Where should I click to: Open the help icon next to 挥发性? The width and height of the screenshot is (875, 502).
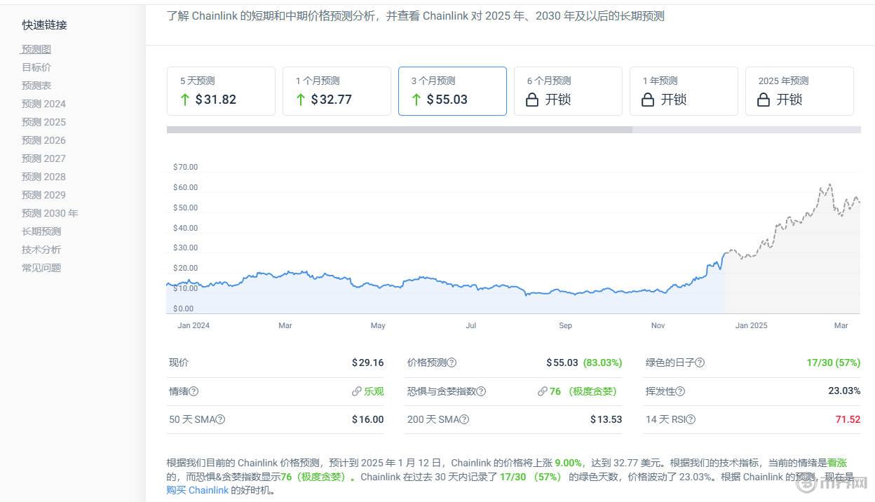[680, 391]
